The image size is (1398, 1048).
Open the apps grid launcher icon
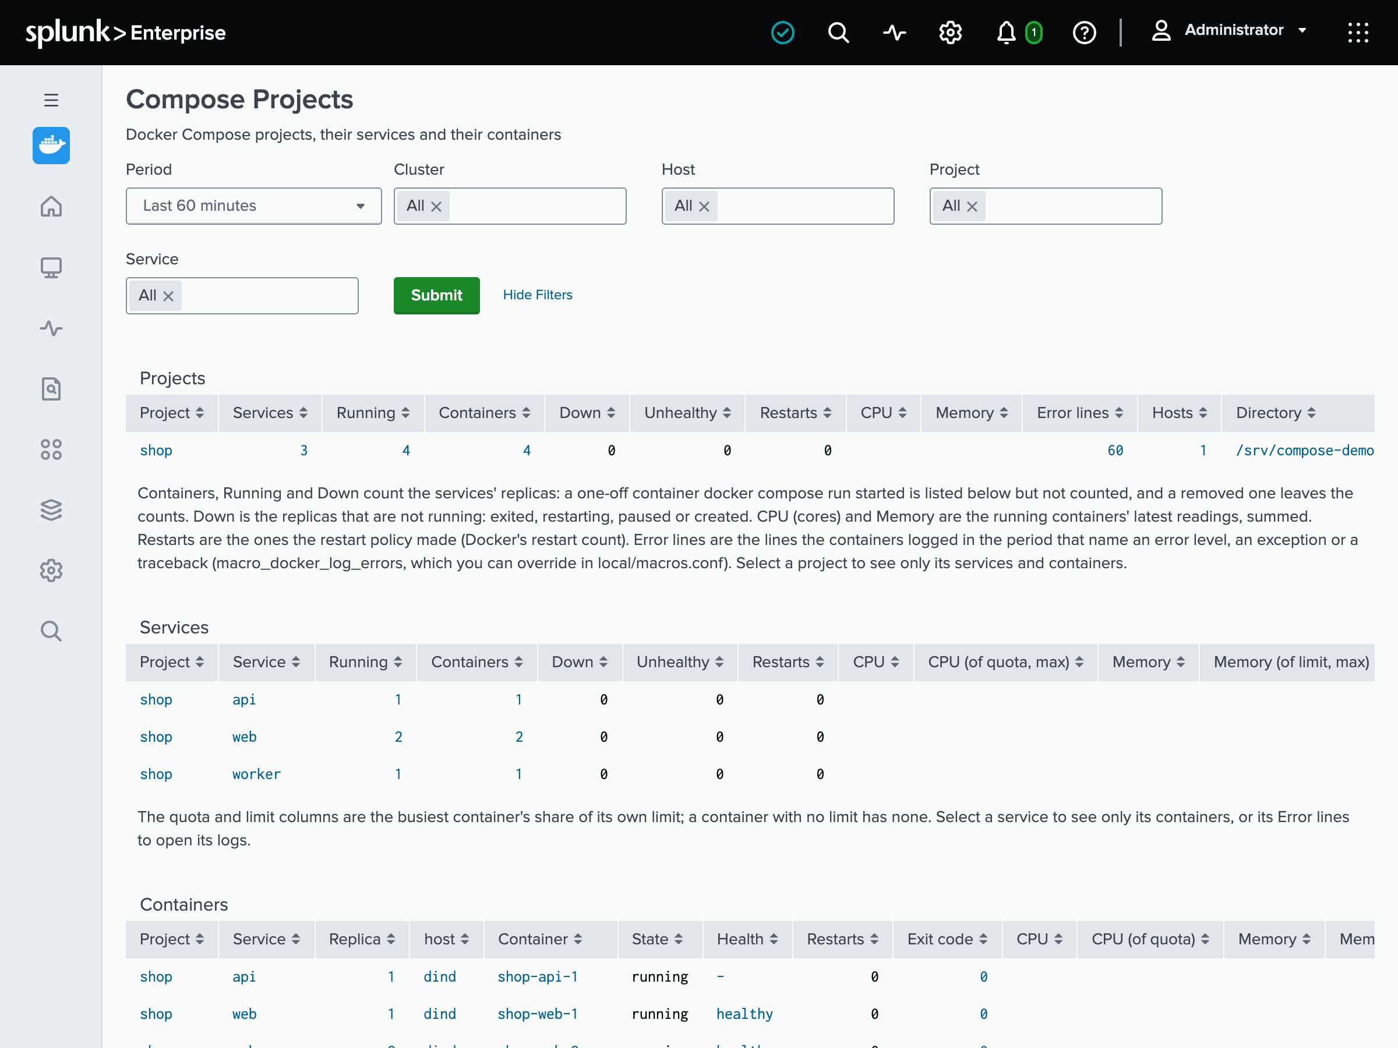click(1358, 32)
